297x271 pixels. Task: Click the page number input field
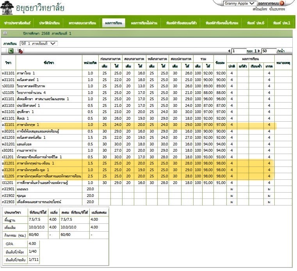pos(238,51)
